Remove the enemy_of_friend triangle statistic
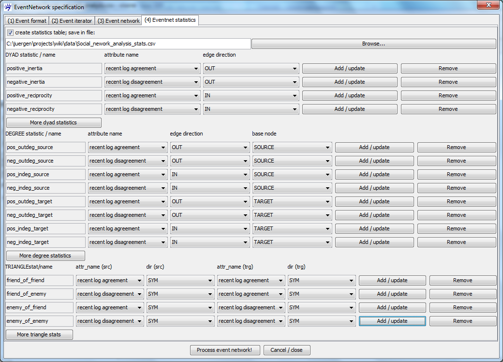 click(463, 307)
